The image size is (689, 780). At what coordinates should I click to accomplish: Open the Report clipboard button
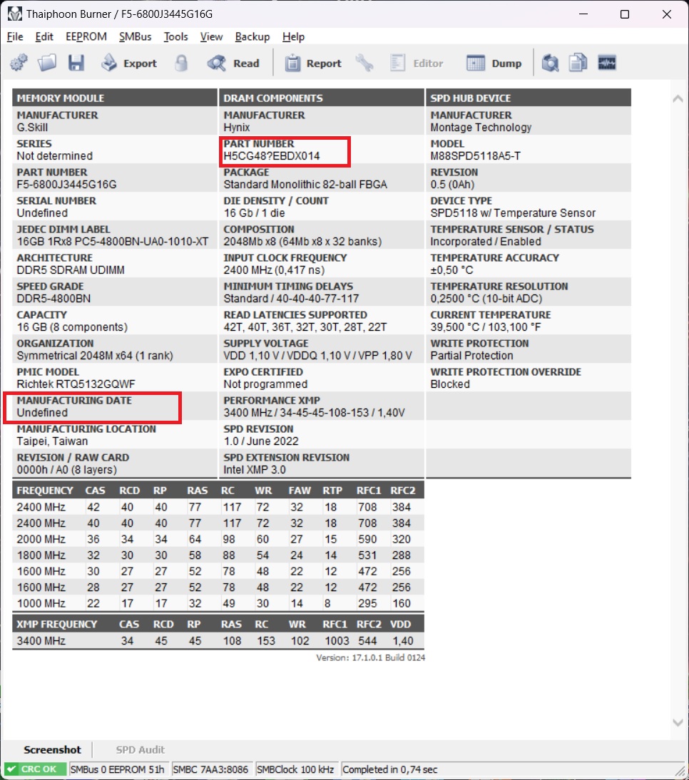(313, 63)
